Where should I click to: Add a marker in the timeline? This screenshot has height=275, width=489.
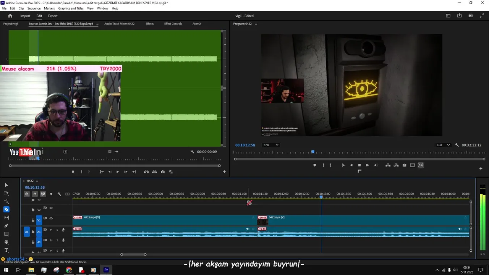click(51, 194)
